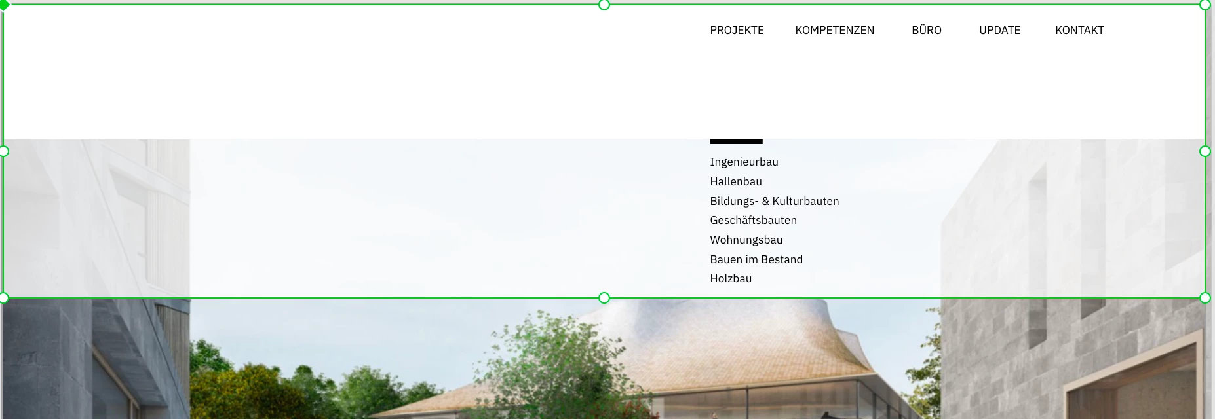This screenshot has height=419, width=1215.
Task: Click the top-right corner selection handle
Action: point(1205,5)
